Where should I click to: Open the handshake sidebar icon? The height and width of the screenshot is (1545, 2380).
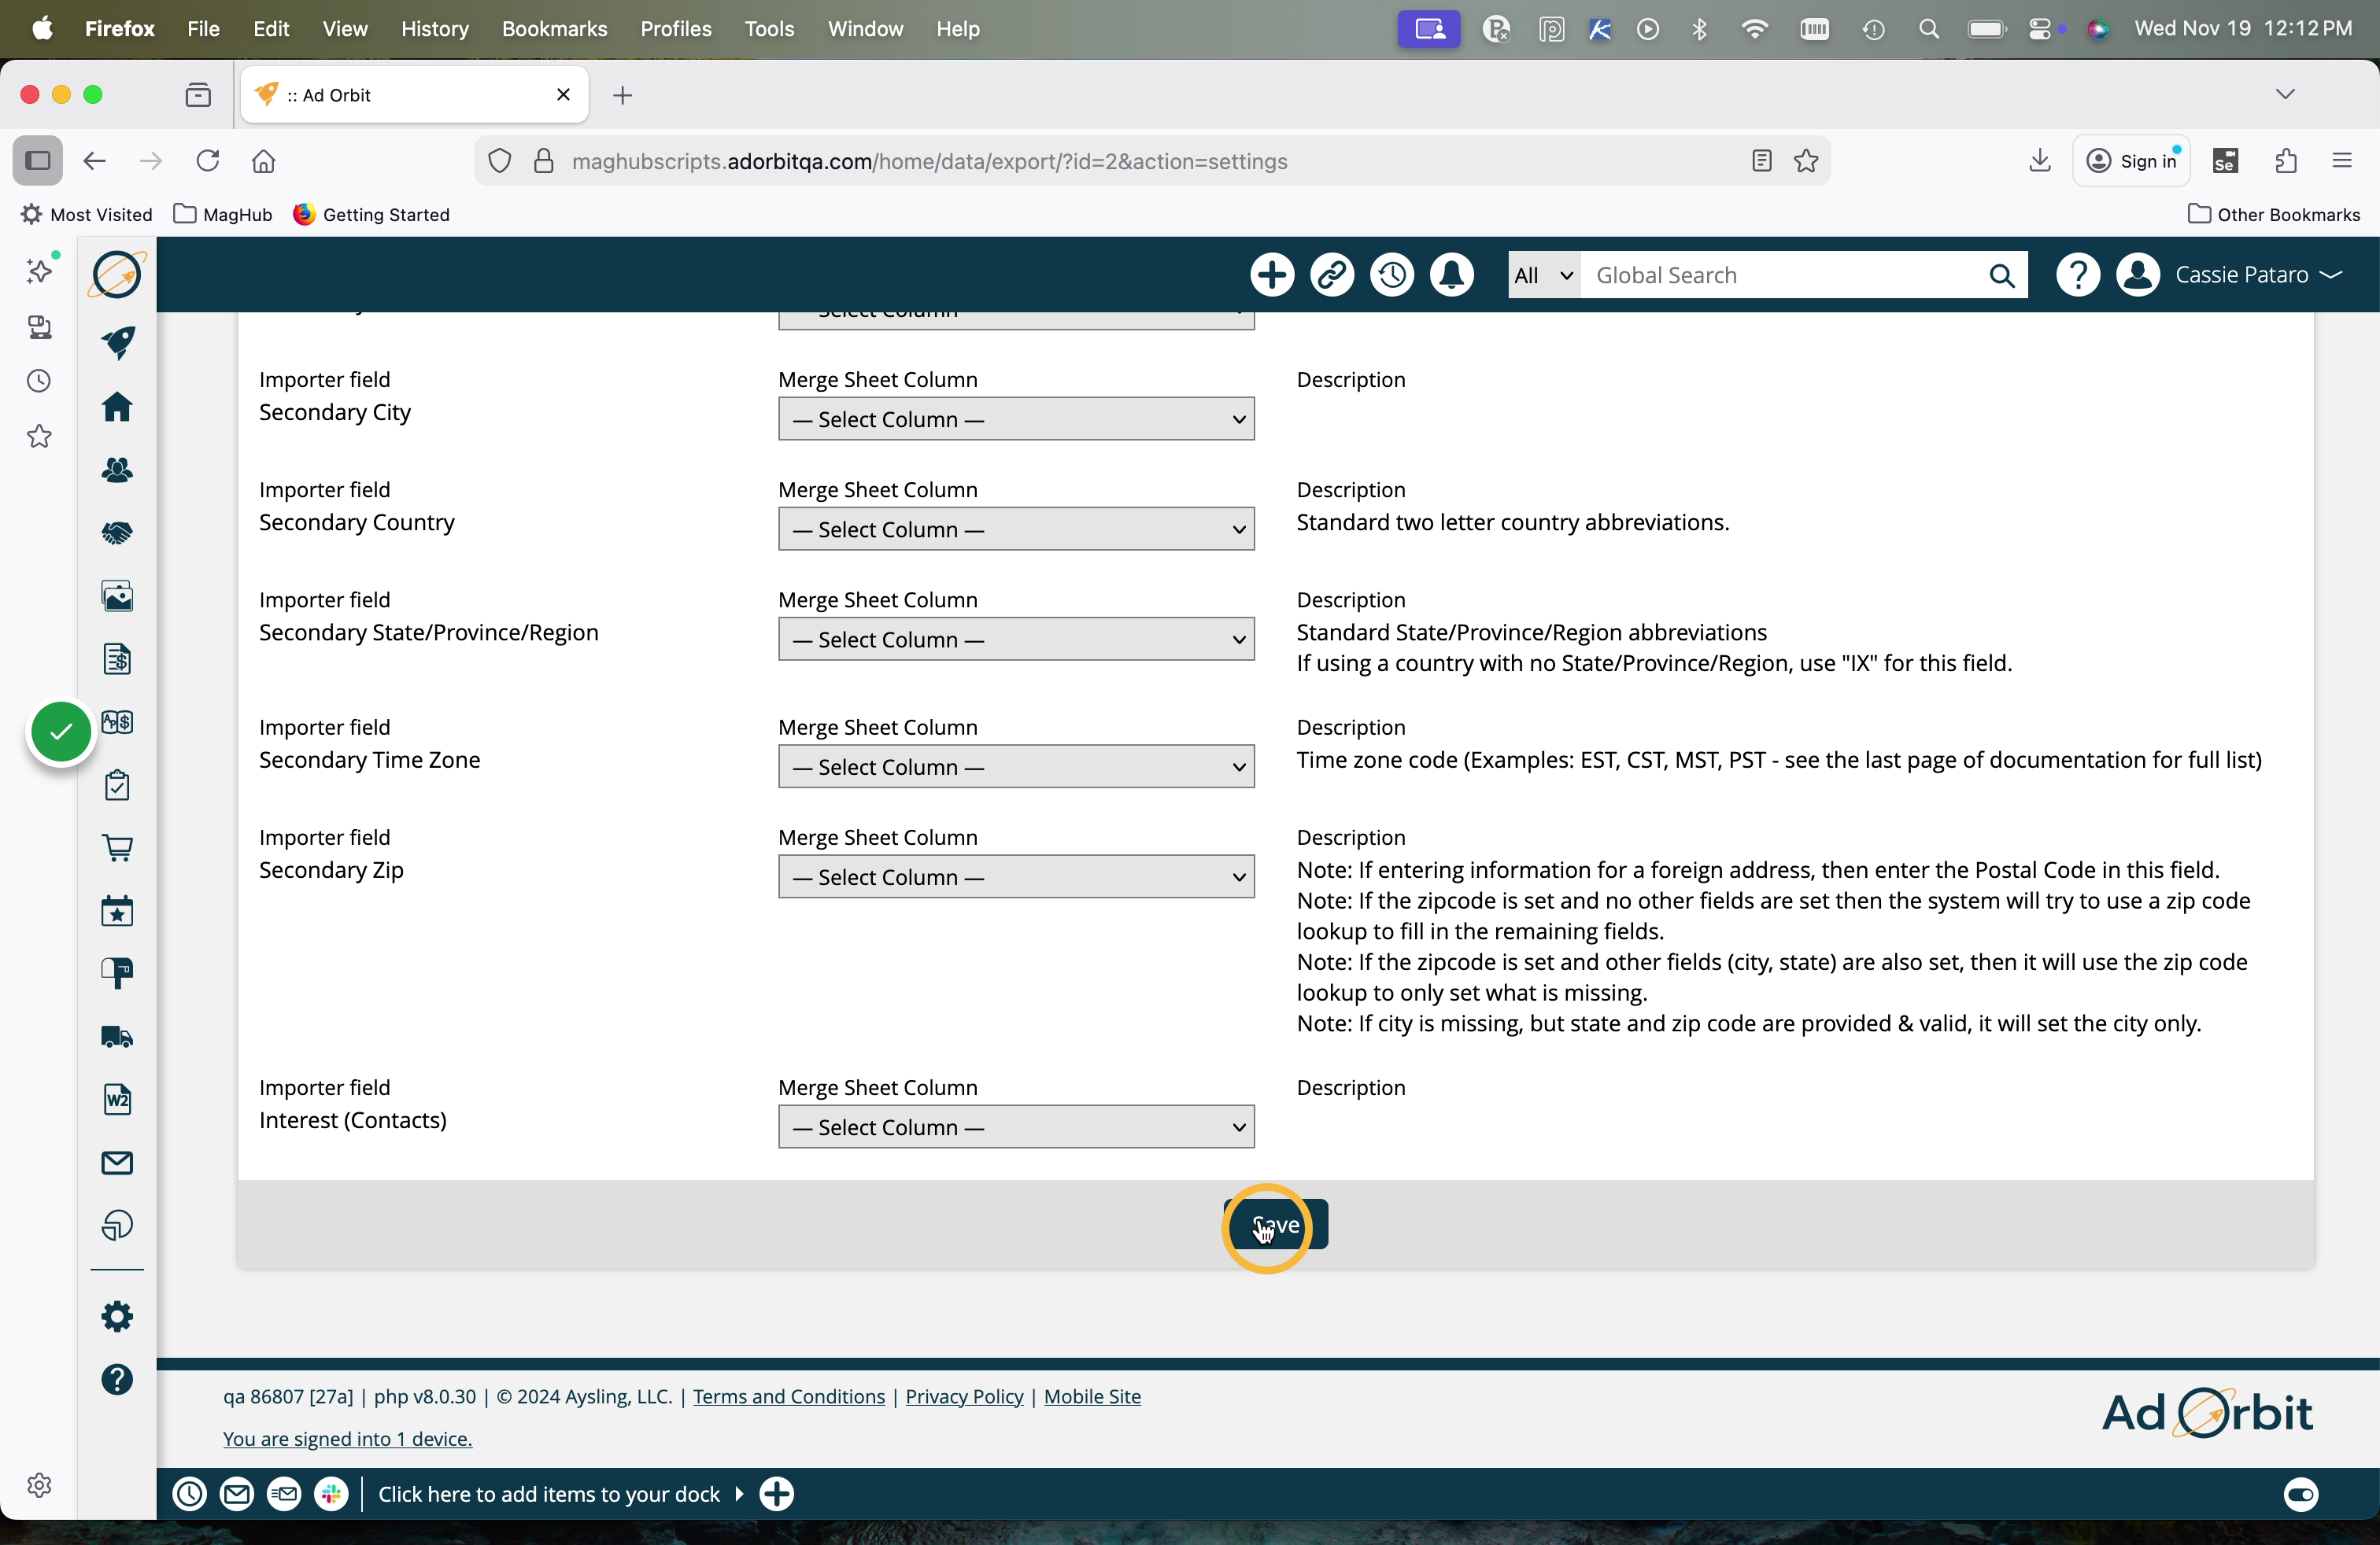[117, 533]
